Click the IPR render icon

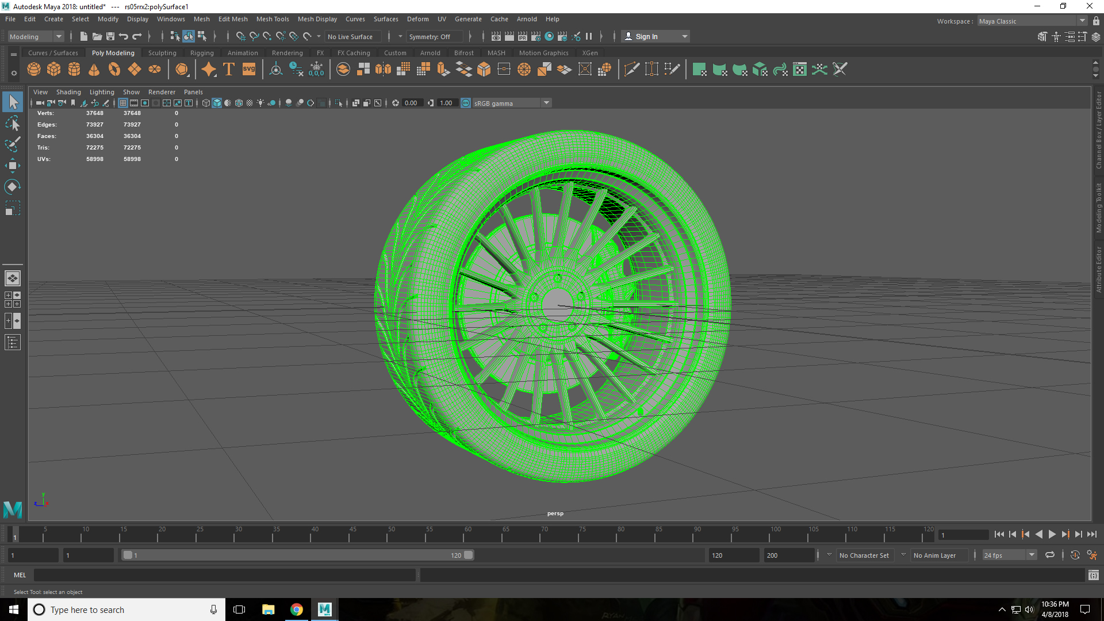click(x=523, y=37)
